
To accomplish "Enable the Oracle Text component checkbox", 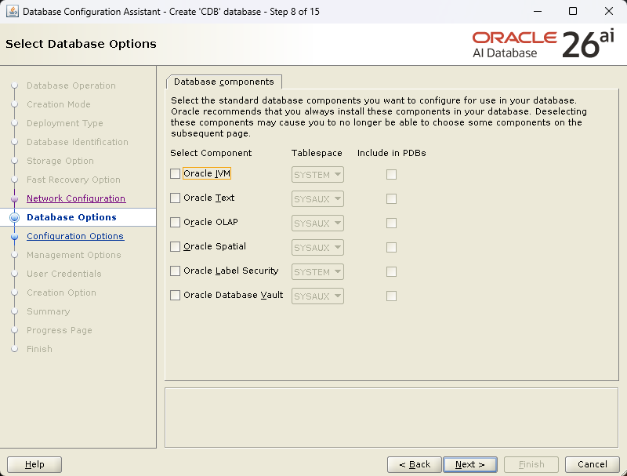I will tap(175, 198).
